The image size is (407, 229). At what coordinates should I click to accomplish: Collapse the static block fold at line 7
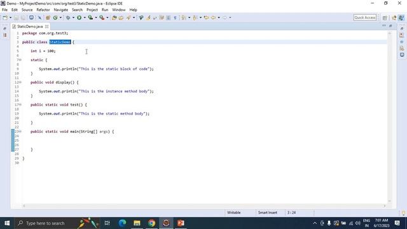(x=20, y=60)
